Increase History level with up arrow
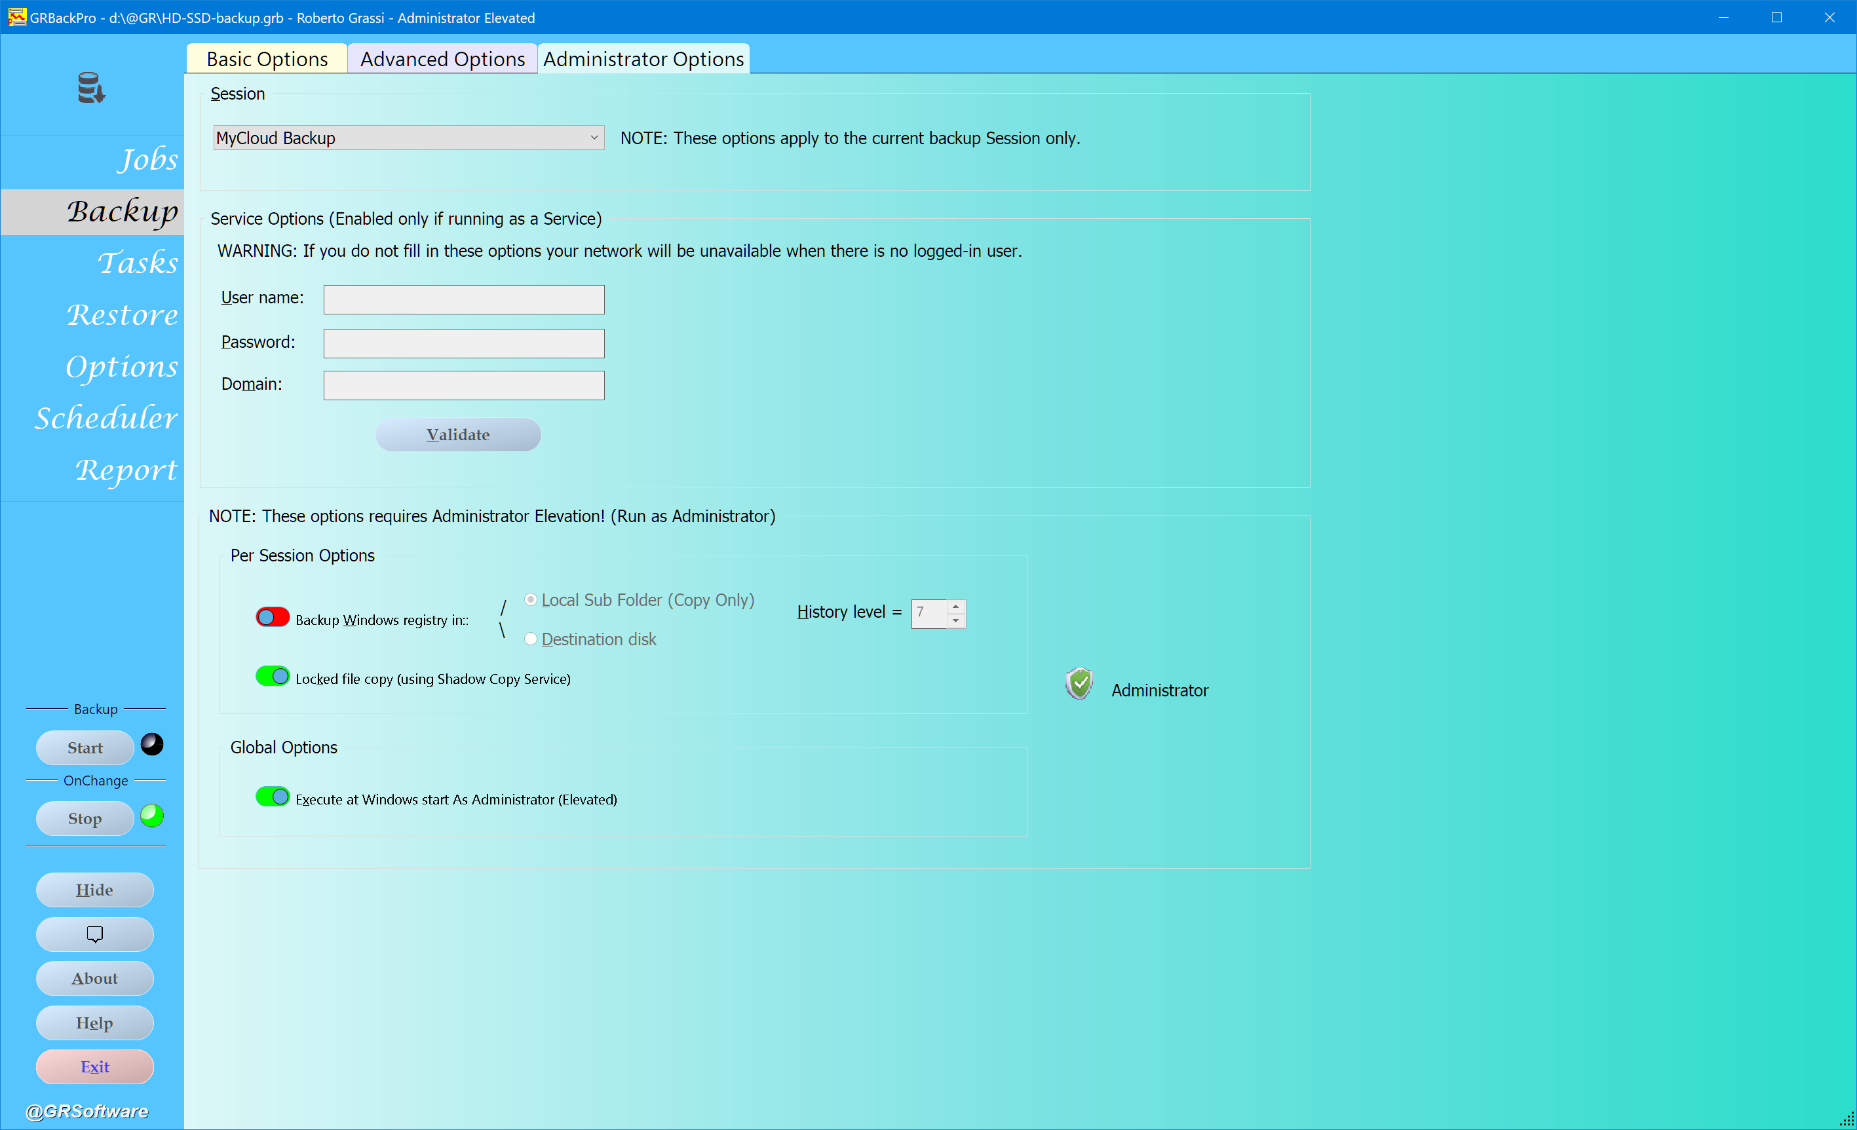Screen dimensions: 1857x1130 [955, 607]
